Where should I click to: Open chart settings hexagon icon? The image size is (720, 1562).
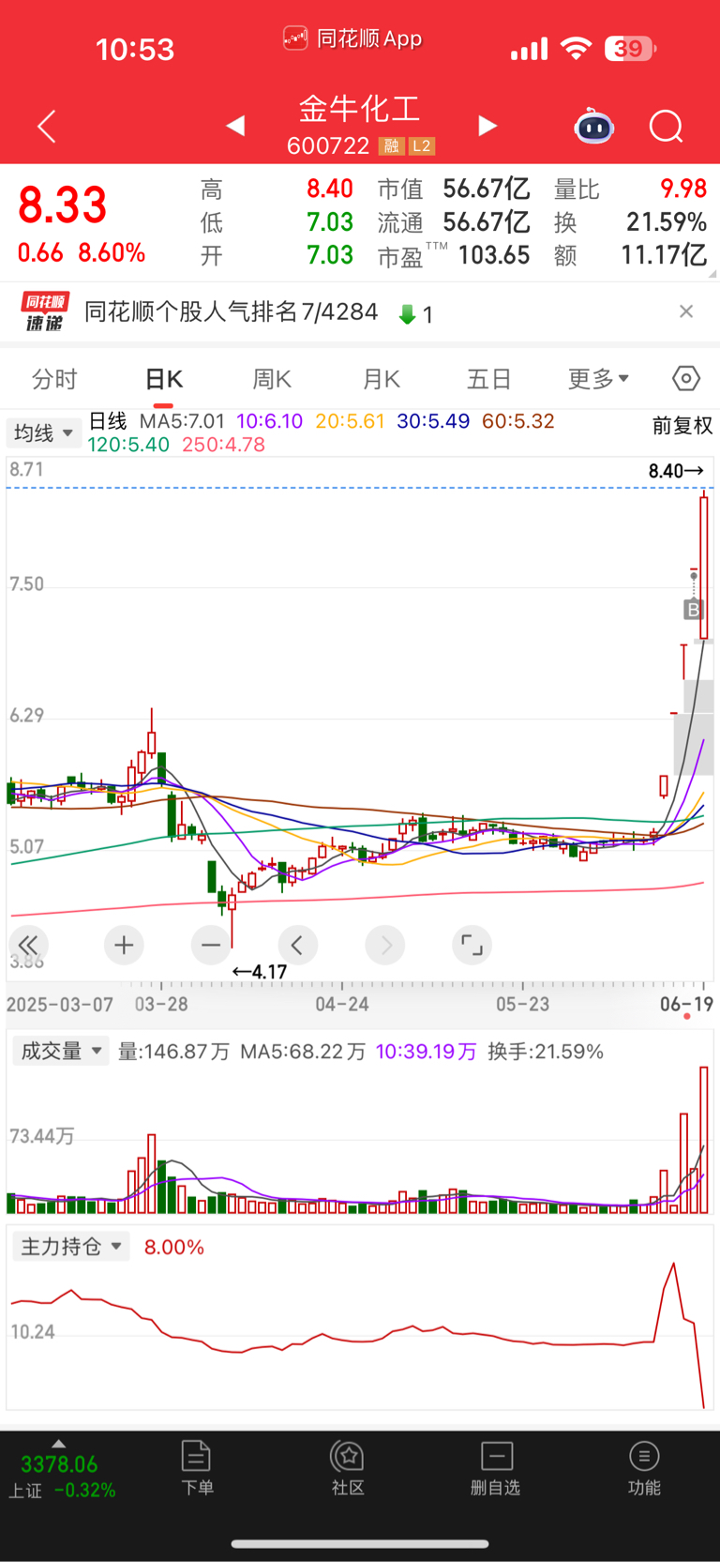[x=686, y=378]
